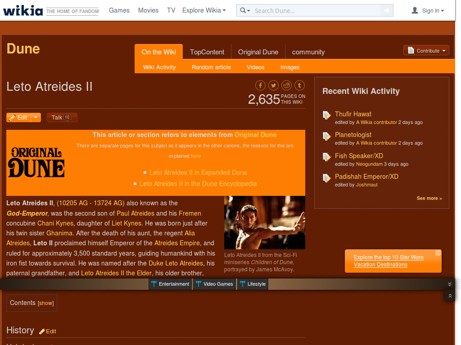Viewport: 461px width, 345px height.
Task: Share article on Facebook icon
Action: point(260,85)
